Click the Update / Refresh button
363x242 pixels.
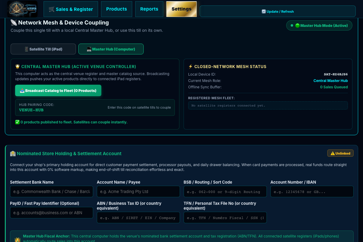[x=278, y=11]
